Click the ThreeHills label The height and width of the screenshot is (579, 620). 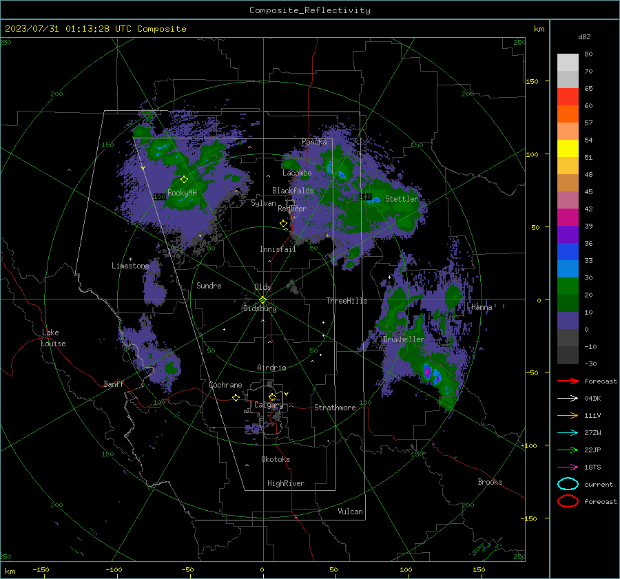click(347, 301)
